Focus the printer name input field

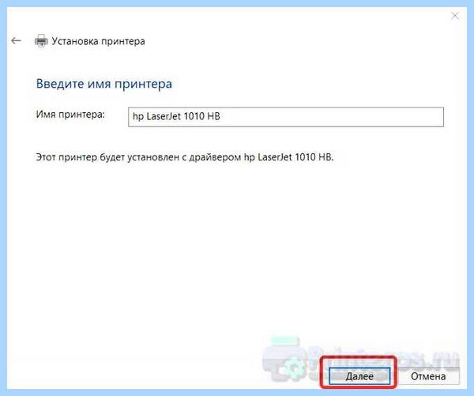(x=286, y=117)
